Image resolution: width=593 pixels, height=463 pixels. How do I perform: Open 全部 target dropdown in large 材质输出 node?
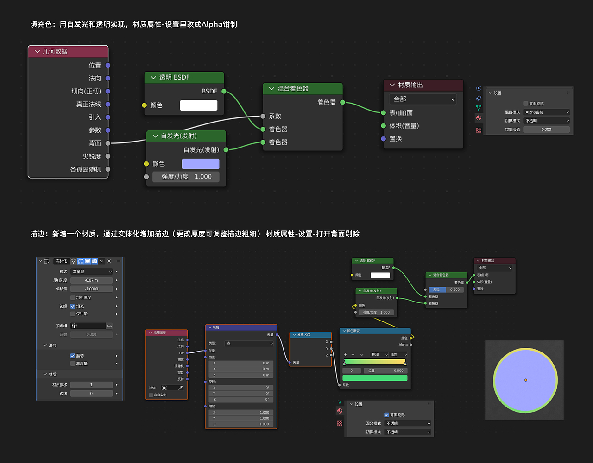click(x=423, y=99)
